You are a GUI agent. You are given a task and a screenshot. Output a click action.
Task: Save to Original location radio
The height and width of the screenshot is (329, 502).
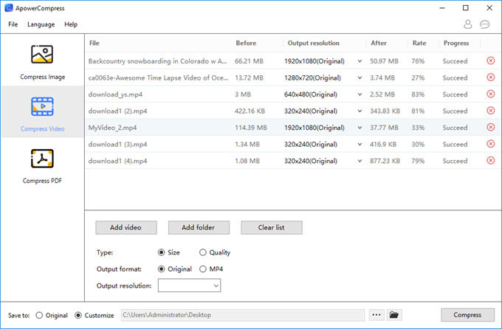(39, 315)
